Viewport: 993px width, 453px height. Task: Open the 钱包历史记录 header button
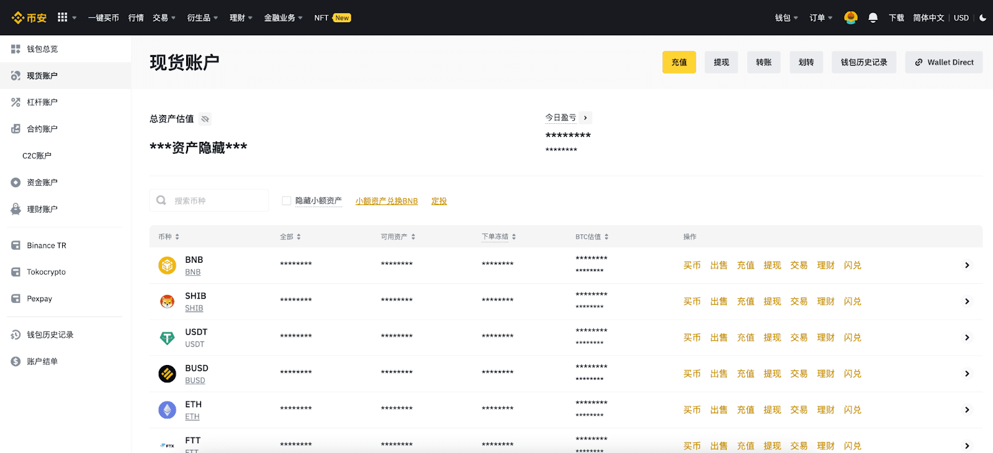(x=864, y=62)
